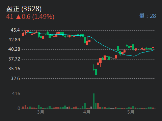Click the 3月 date axis marker
This screenshot has width=162, height=121.
[40, 112]
